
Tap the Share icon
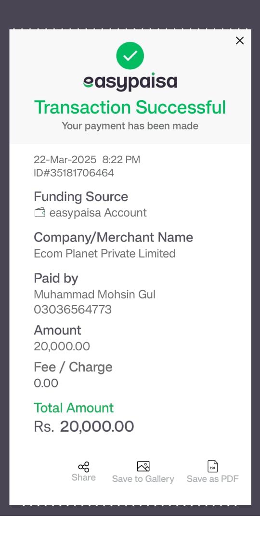pyautogui.click(x=84, y=467)
